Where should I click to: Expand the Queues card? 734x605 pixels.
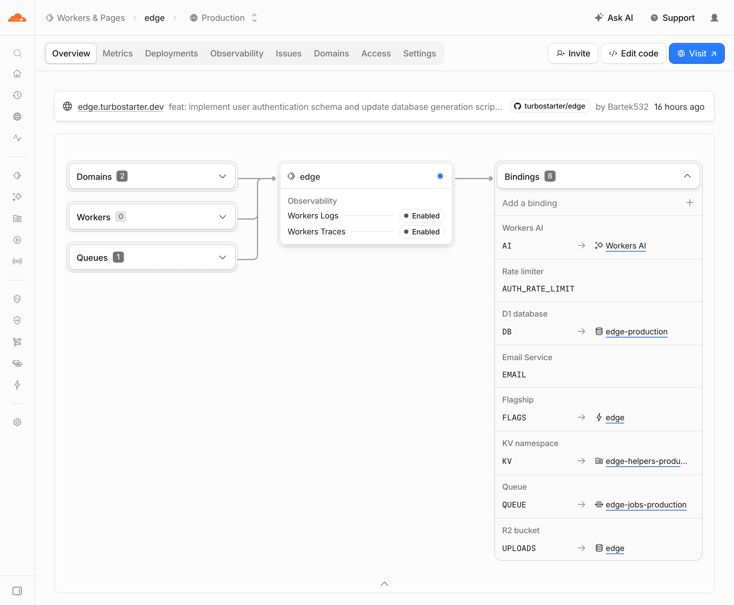(x=152, y=257)
